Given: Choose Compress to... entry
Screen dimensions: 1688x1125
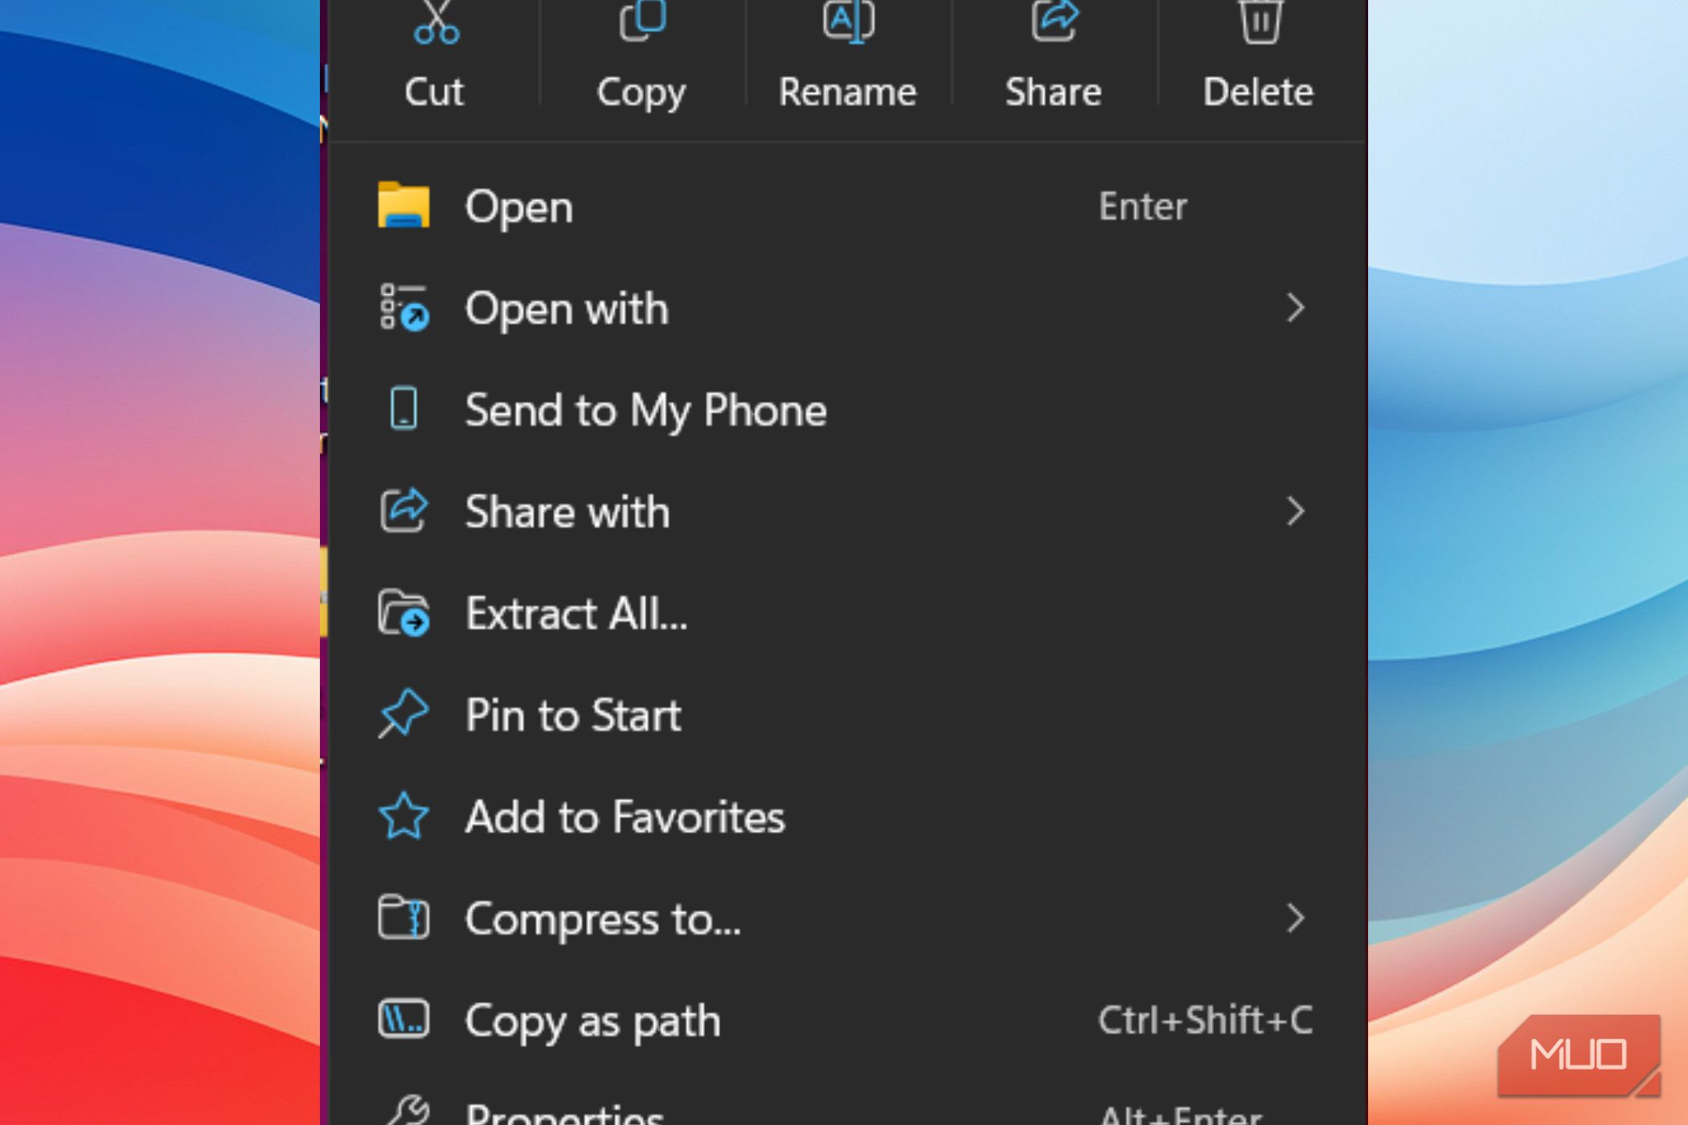Looking at the screenshot, I should (x=848, y=918).
